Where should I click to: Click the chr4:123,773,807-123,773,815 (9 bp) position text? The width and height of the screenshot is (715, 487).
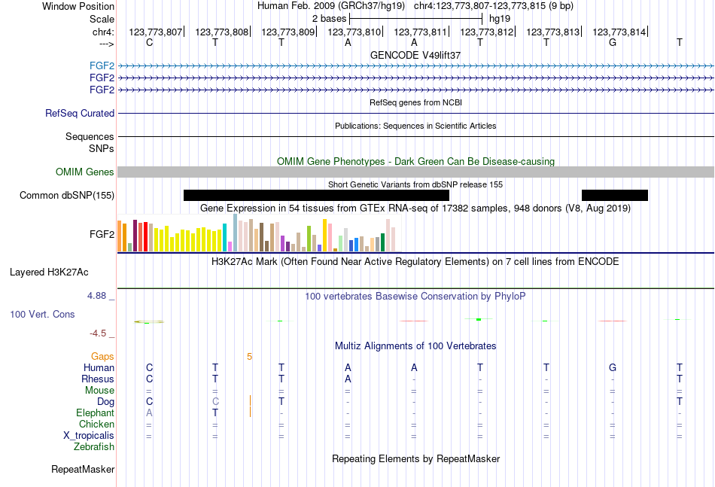tap(494, 6)
